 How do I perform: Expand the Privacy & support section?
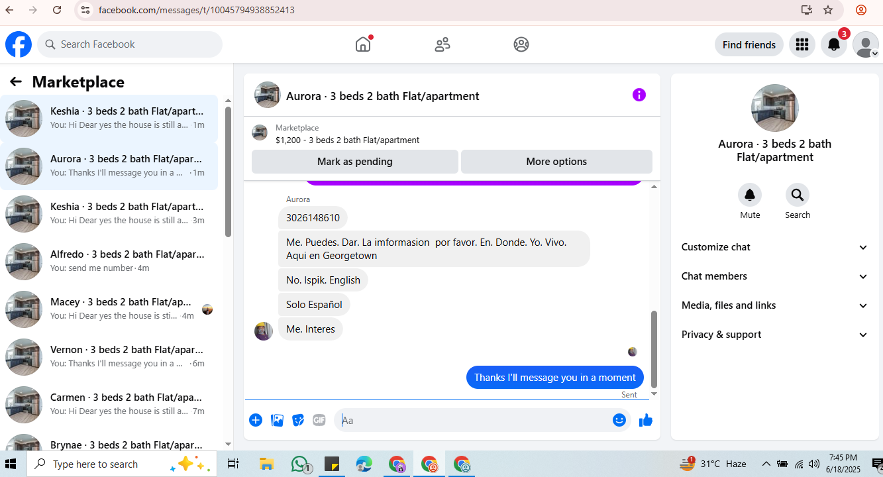pyautogui.click(x=774, y=335)
